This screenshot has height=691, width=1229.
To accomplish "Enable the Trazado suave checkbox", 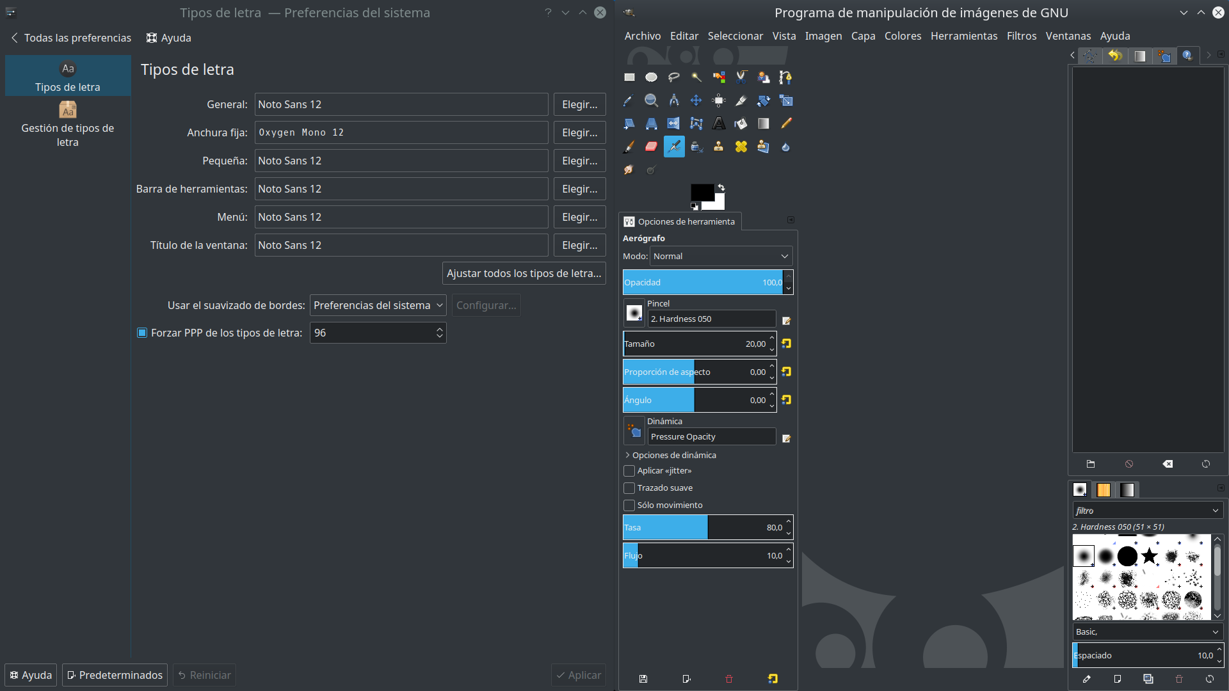I will click(629, 488).
